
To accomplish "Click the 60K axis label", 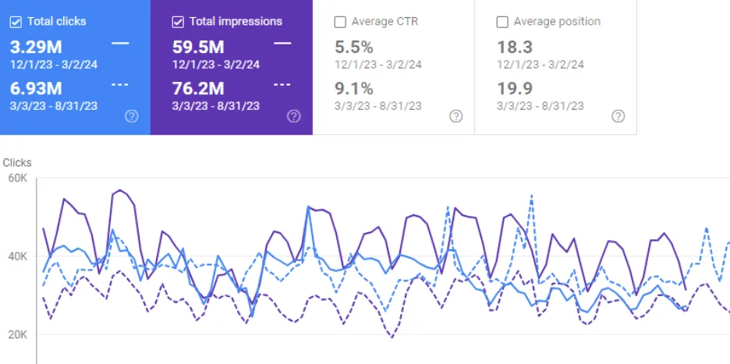I will tap(17, 178).
